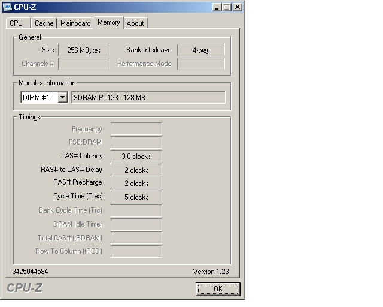Click CAS# Latency value 3.0 clocks
This screenshot has height=307, width=383.
pyautogui.click(x=136, y=156)
